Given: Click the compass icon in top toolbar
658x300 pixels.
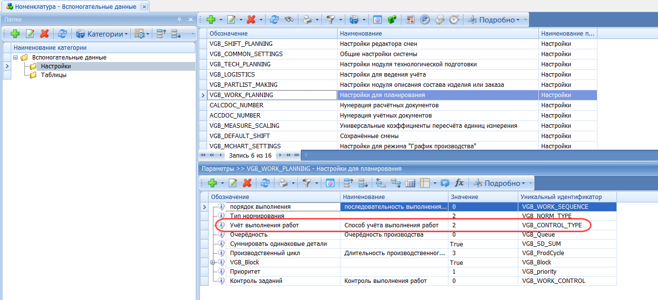Looking at the screenshot, I should (425, 20).
